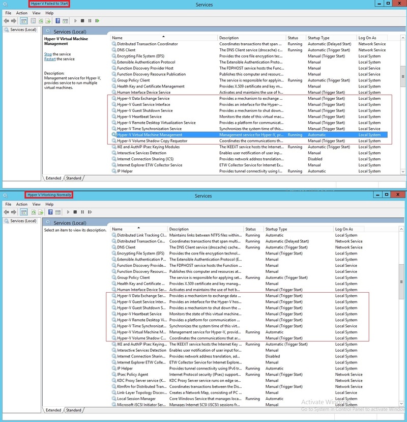Export the service list via the export icon
Screen dimensions: 407x422
click(49, 20)
